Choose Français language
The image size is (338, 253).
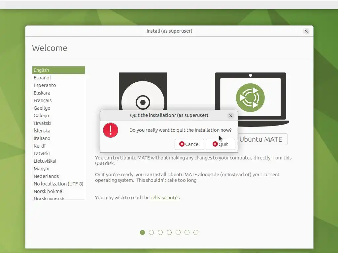[58, 100]
